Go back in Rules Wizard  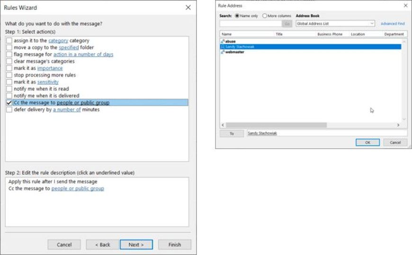pyautogui.click(x=102, y=245)
